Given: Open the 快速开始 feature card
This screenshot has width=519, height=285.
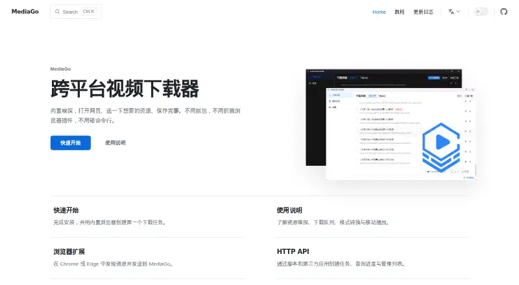Looking at the screenshot, I should point(148,216).
